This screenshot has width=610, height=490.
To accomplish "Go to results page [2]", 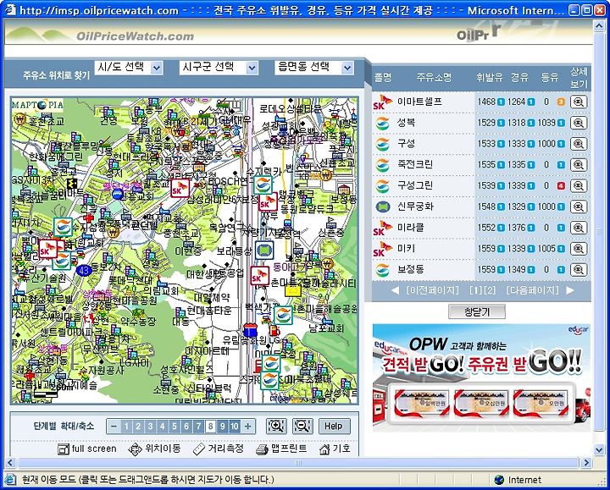I will (490, 290).
